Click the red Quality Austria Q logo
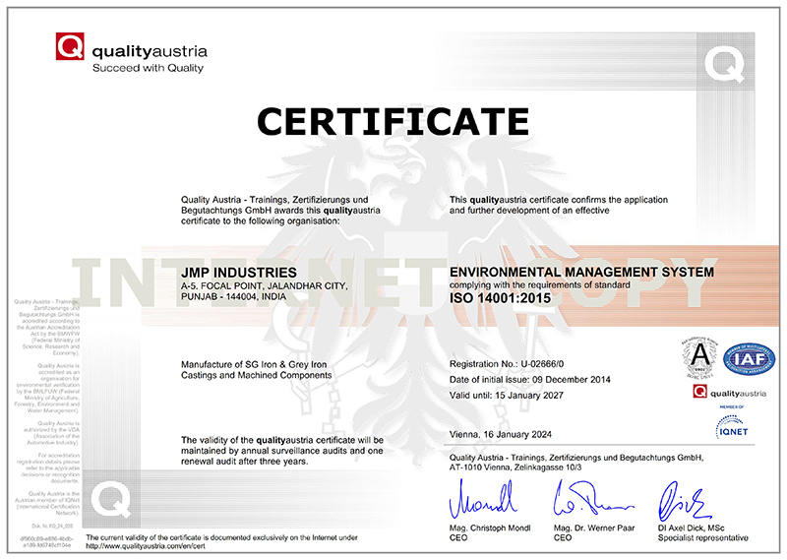 (x=70, y=46)
